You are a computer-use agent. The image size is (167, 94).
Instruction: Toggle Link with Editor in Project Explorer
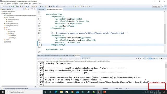tap(26, 9)
